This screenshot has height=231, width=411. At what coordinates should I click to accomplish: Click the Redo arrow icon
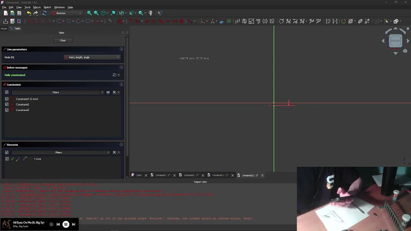click(x=36, y=13)
